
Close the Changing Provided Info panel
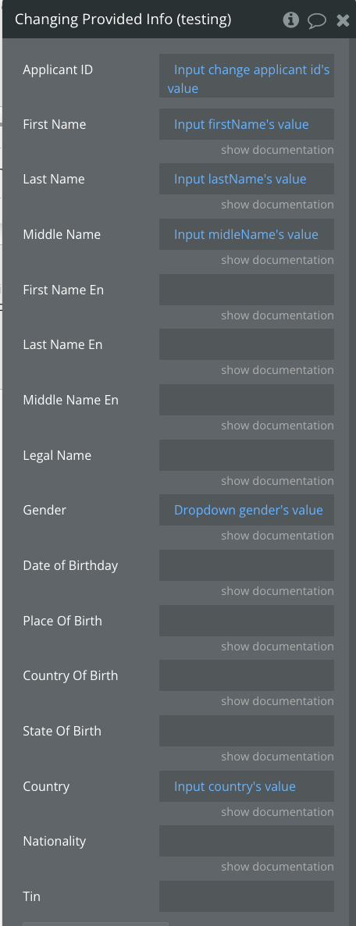343,20
